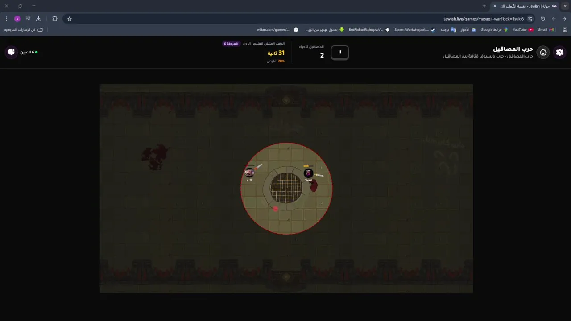The width and height of the screenshot is (571, 321).
Task: Open the browser tab search dropdown arrow
Action: 565,6
